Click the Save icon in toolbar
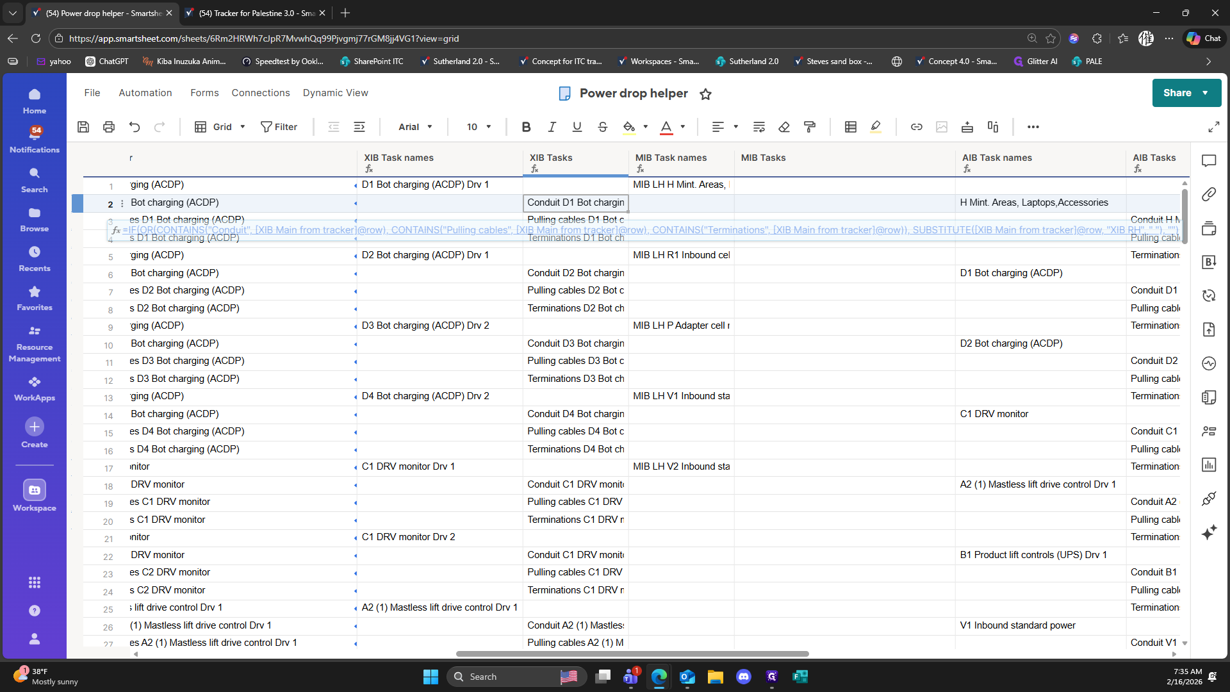1230x692 pixels. 83,127
